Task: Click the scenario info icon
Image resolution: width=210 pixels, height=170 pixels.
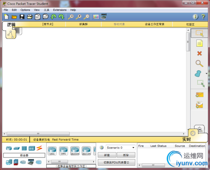Action: pyautogui.click(x=102, y=148)
